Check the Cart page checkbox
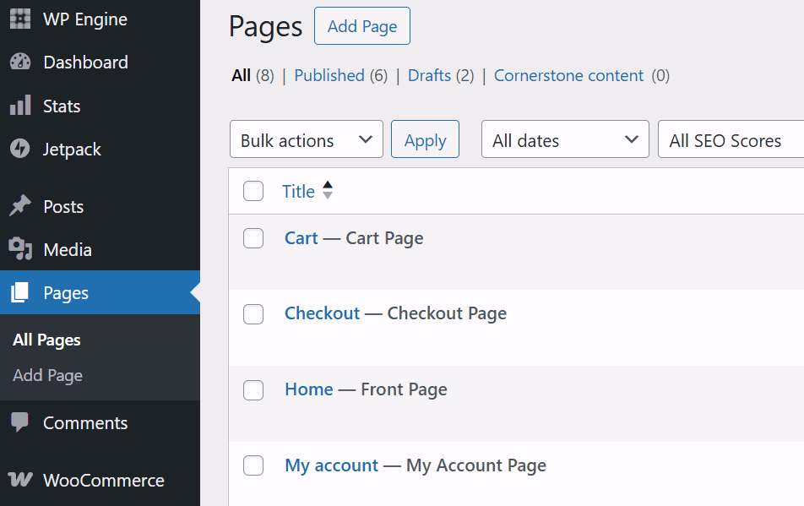Image resolution: width=804 pixels, height=506 pixels. click(x=253, y=238)
